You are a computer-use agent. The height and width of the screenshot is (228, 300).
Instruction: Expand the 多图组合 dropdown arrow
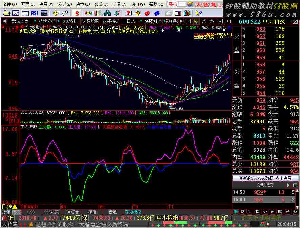pos(164,21)
